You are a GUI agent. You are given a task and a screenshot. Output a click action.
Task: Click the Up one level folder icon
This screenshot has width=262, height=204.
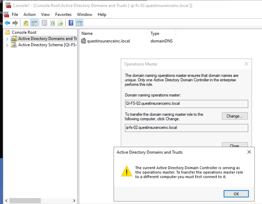[26, 23]
